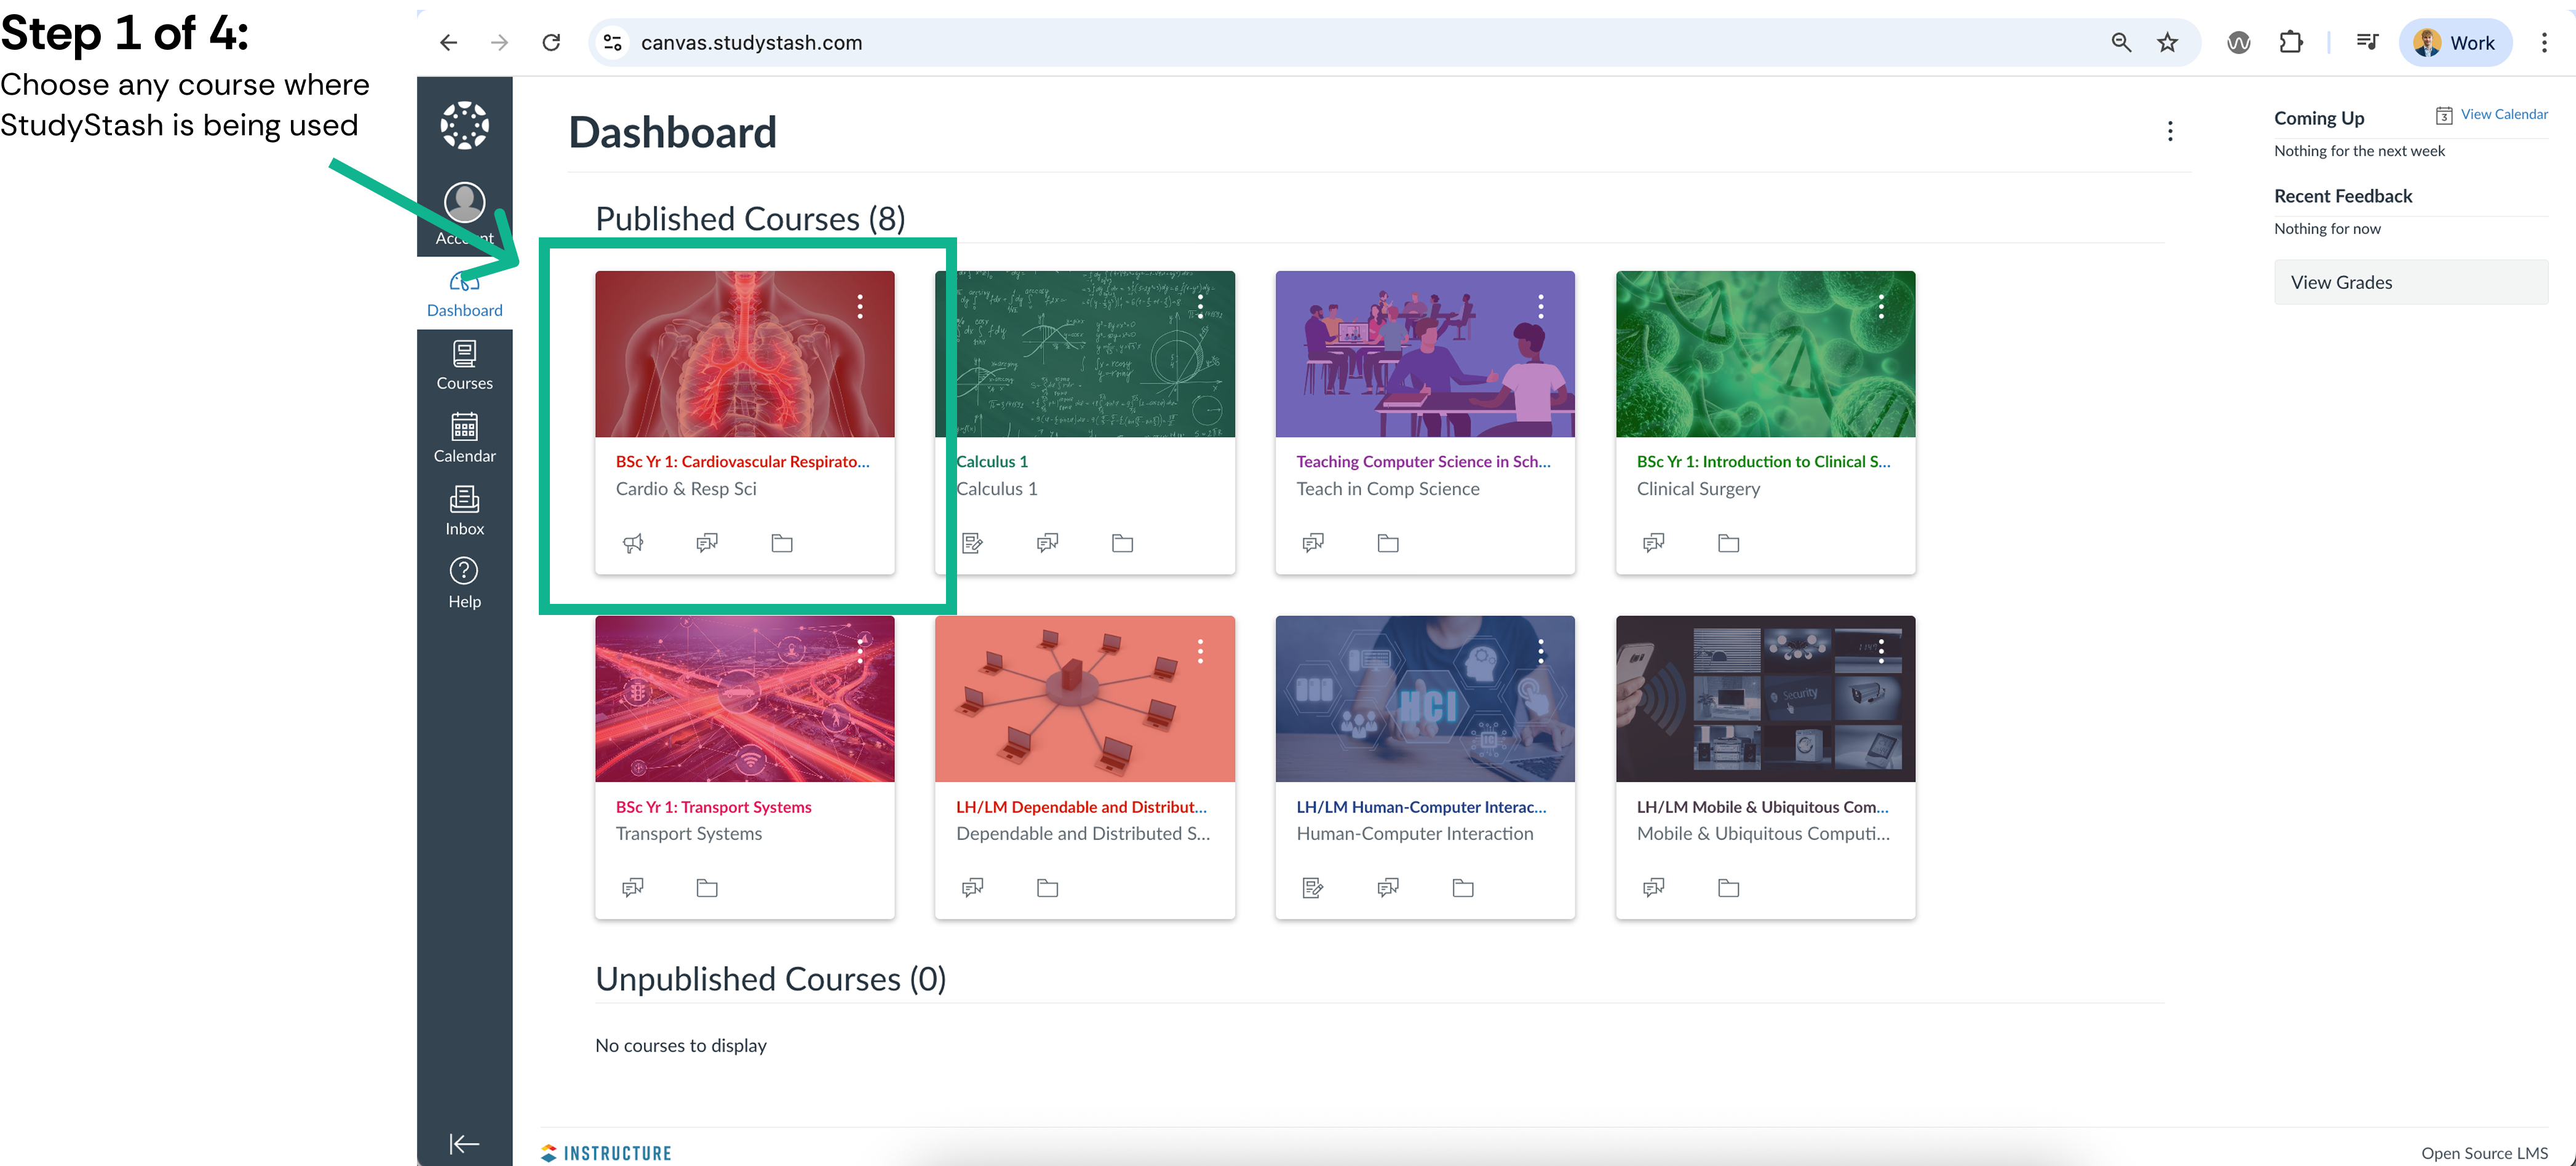Open options menu on Human-Computer Interaction card

(1540, 652)
